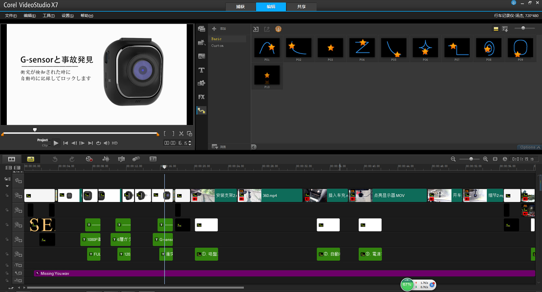Toggle the title track
542x292 pixels.
[19, 265]
